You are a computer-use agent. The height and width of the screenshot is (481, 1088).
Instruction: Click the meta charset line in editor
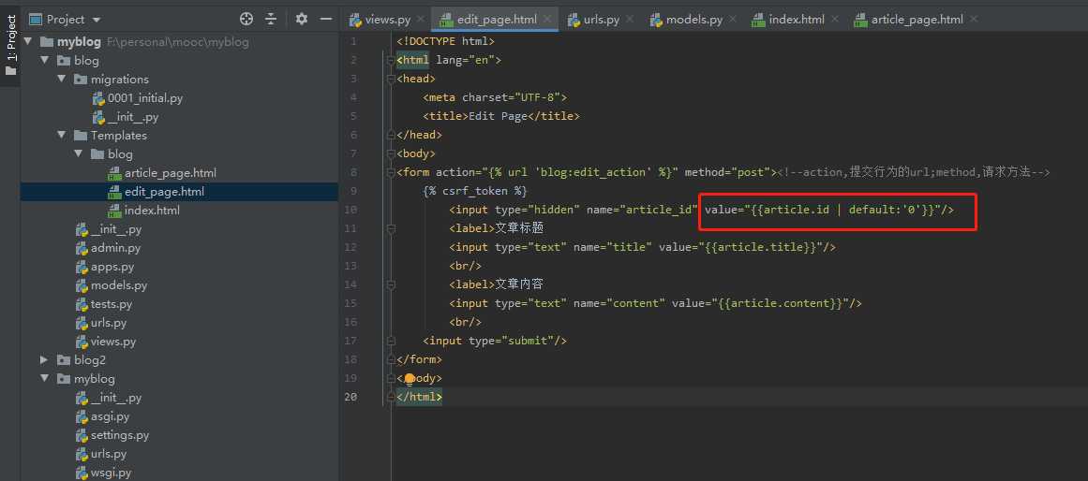(495, 97)
